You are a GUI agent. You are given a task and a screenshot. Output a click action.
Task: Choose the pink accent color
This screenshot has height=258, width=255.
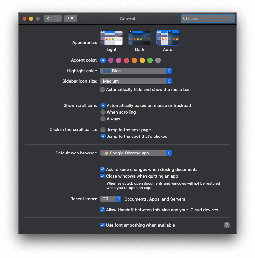tap(119, 60)
